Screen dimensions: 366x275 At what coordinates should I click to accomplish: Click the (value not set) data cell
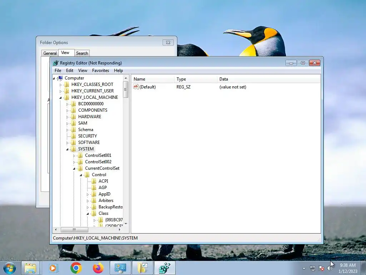pos(233,87)
